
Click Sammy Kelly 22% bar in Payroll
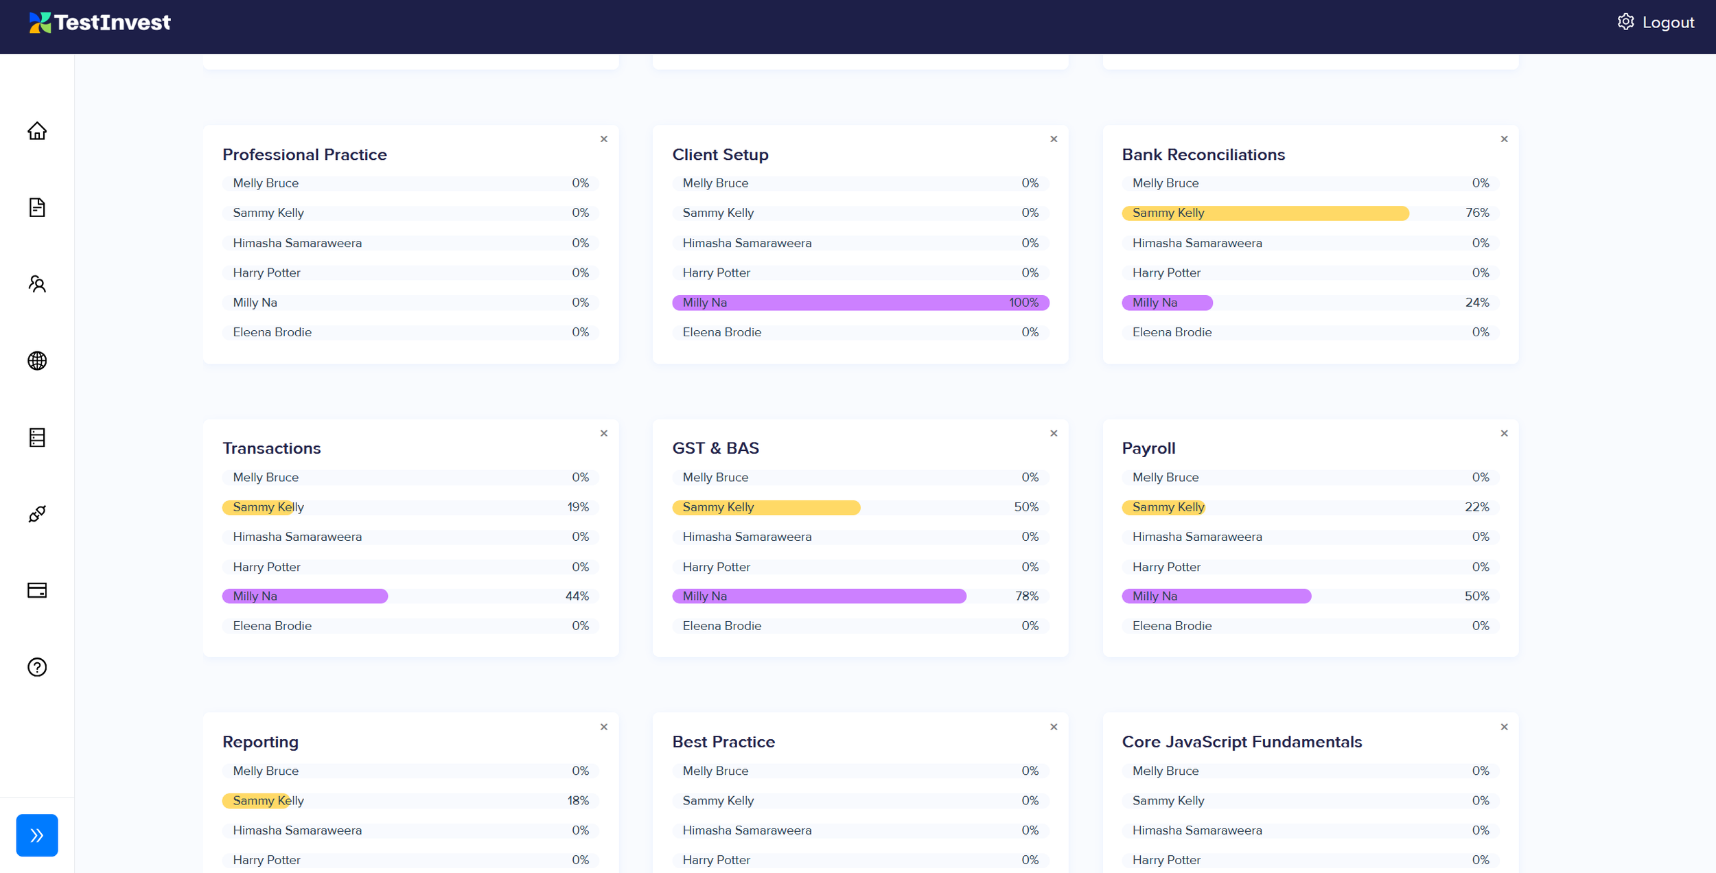pos(1163,507)
